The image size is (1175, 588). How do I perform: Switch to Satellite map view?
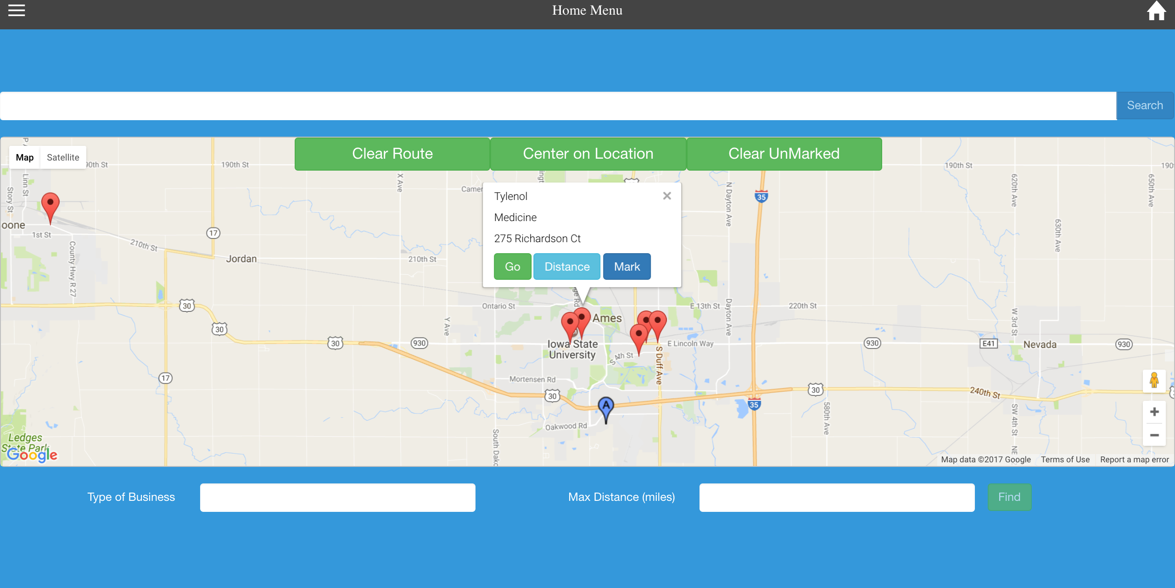63,157
